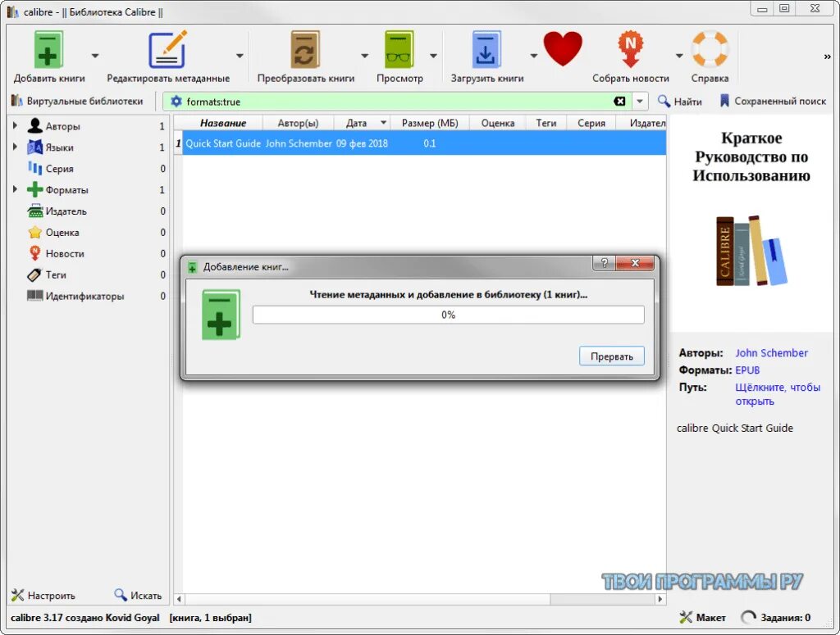840x635 pixels.
Task: Click Щёлкните, чтобы открыть path link
Action: pyautogui.click(x=778, y=394)
